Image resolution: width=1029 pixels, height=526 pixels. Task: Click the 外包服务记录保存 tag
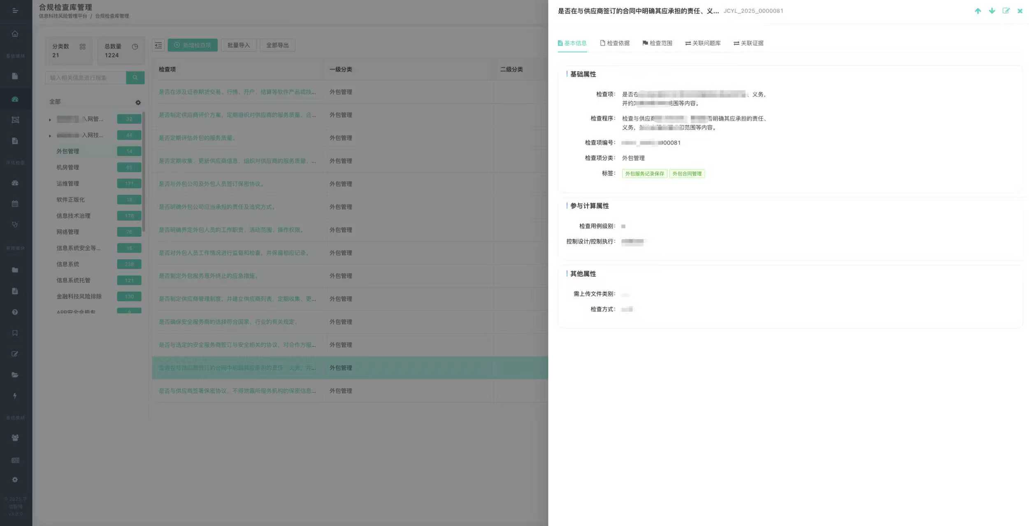pyautogui.click(x=644, y=174)
